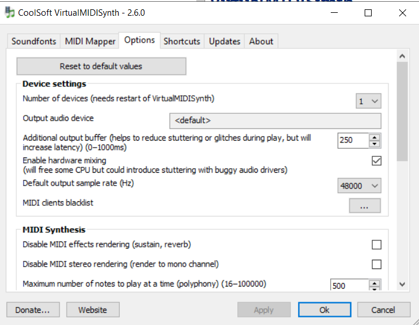Screen dimensions: 419x325
Task: Check Disable MIDI stereo rendering option
Action: point(376,264)
